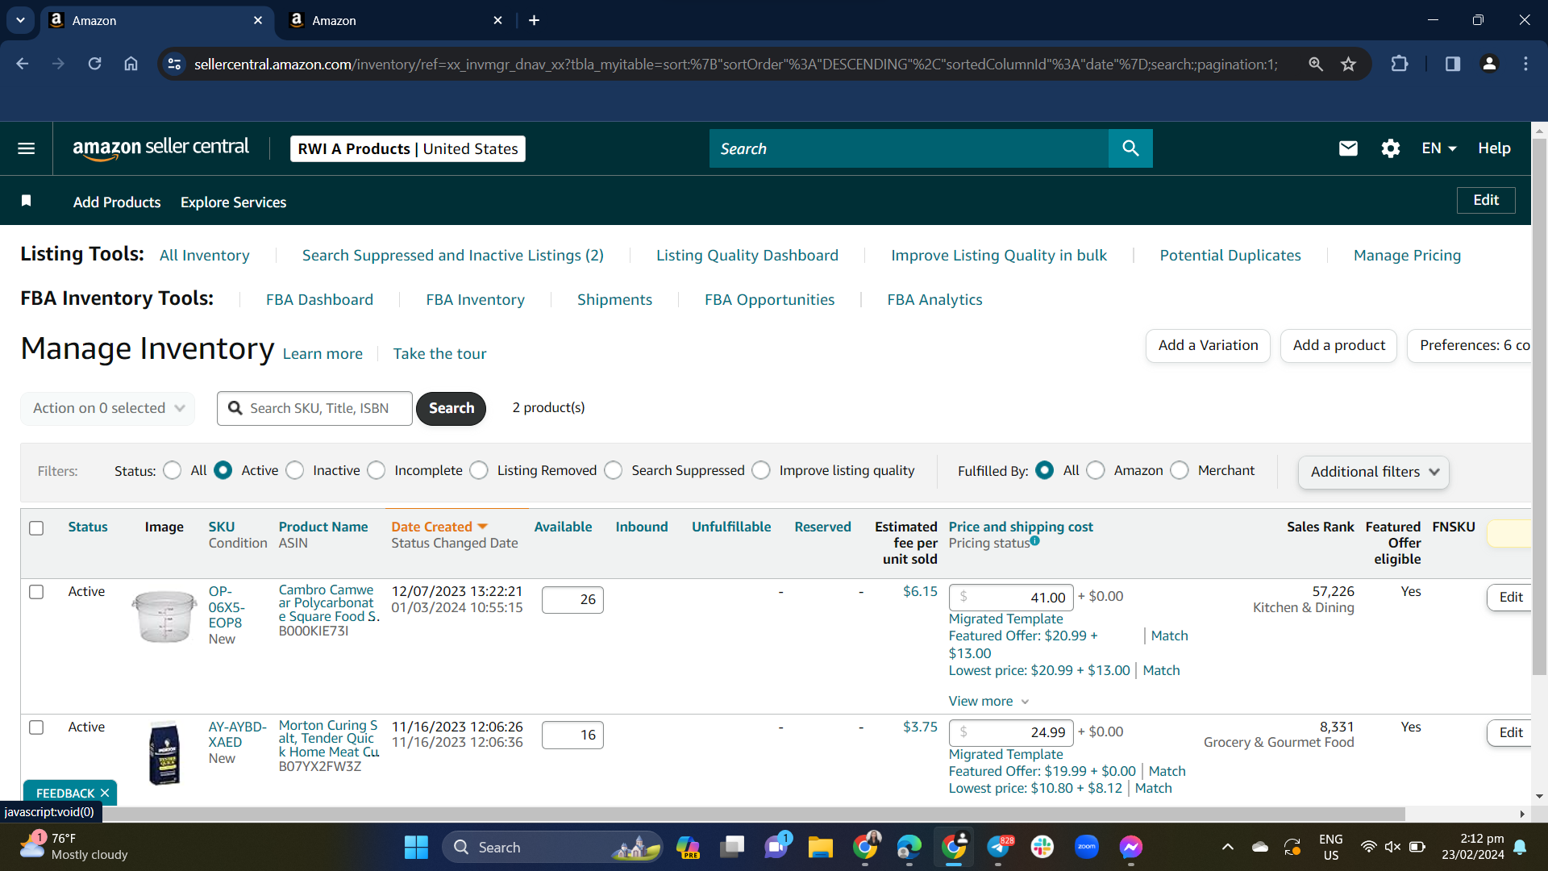Click the black Search button for SKUs
This screenshot has width=1548, height=871.
(451, 408)
